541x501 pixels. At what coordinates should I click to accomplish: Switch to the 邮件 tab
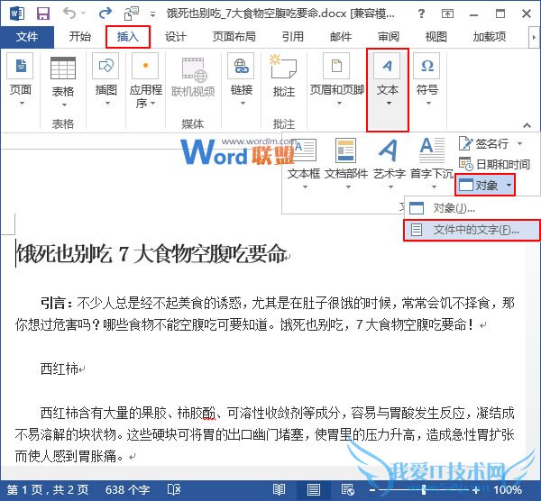click(341, 37)
